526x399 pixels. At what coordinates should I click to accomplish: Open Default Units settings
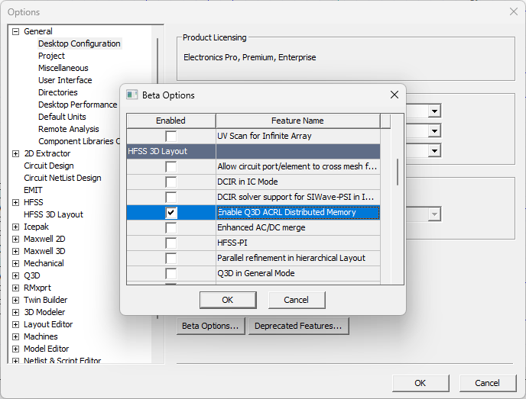tap(62, 117)
